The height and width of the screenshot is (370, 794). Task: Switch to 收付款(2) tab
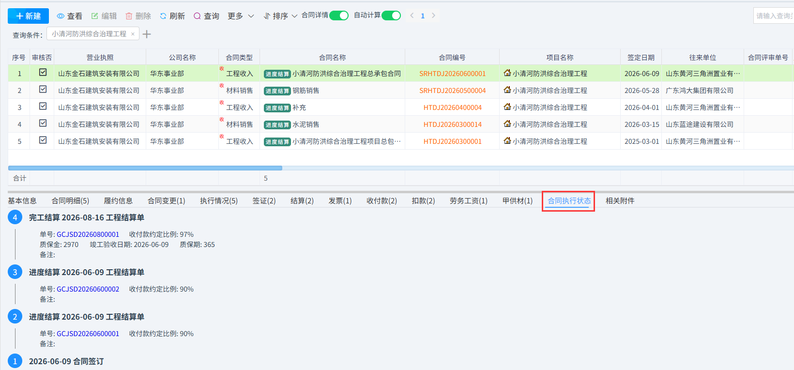click(382, 200)
